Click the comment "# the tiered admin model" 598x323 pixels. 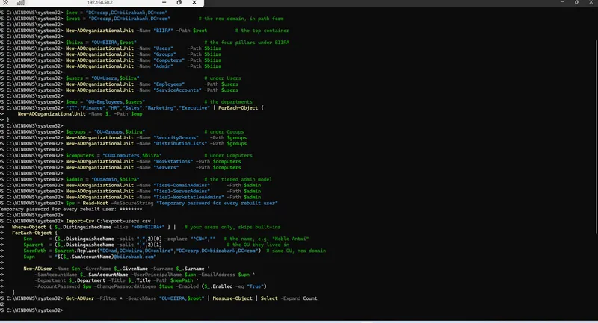coord(238,179)
